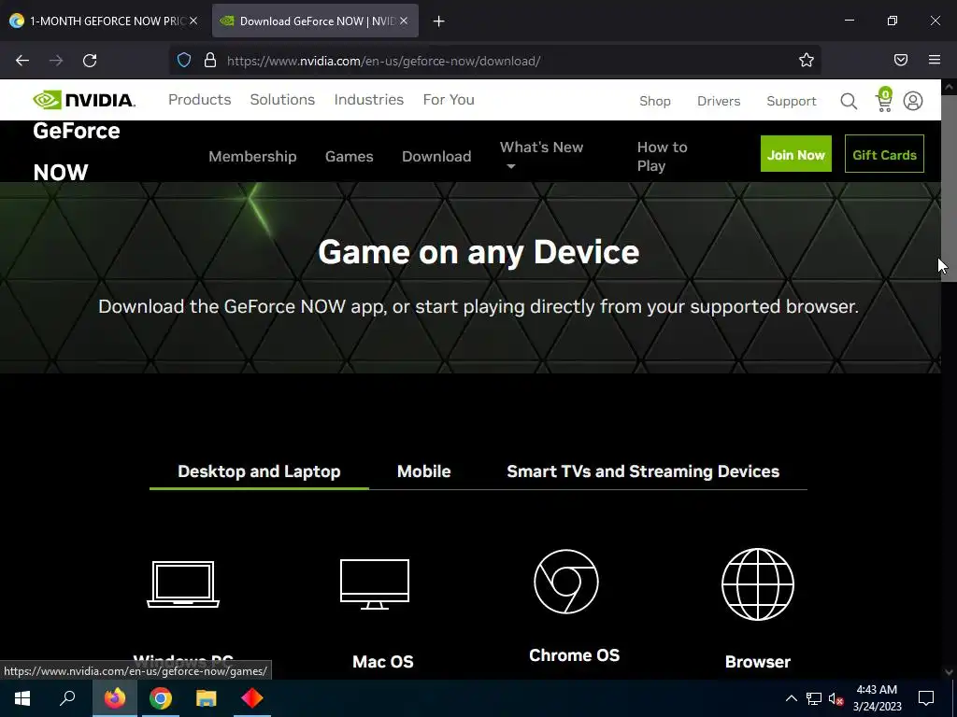Screen dimensions: 957x717
Task: Open the Windows Start menu
Action: click(x=22, y=698)
